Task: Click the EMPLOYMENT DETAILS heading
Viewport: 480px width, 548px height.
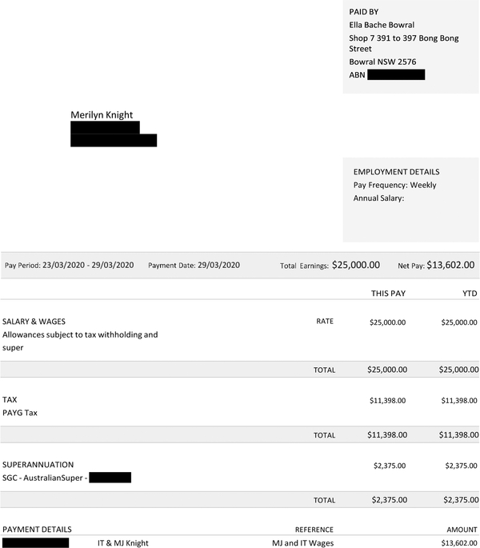Action: tap(397, 172)
